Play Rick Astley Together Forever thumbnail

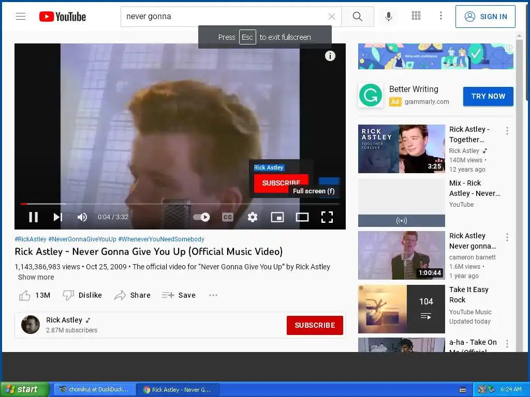tap(402, 149)
